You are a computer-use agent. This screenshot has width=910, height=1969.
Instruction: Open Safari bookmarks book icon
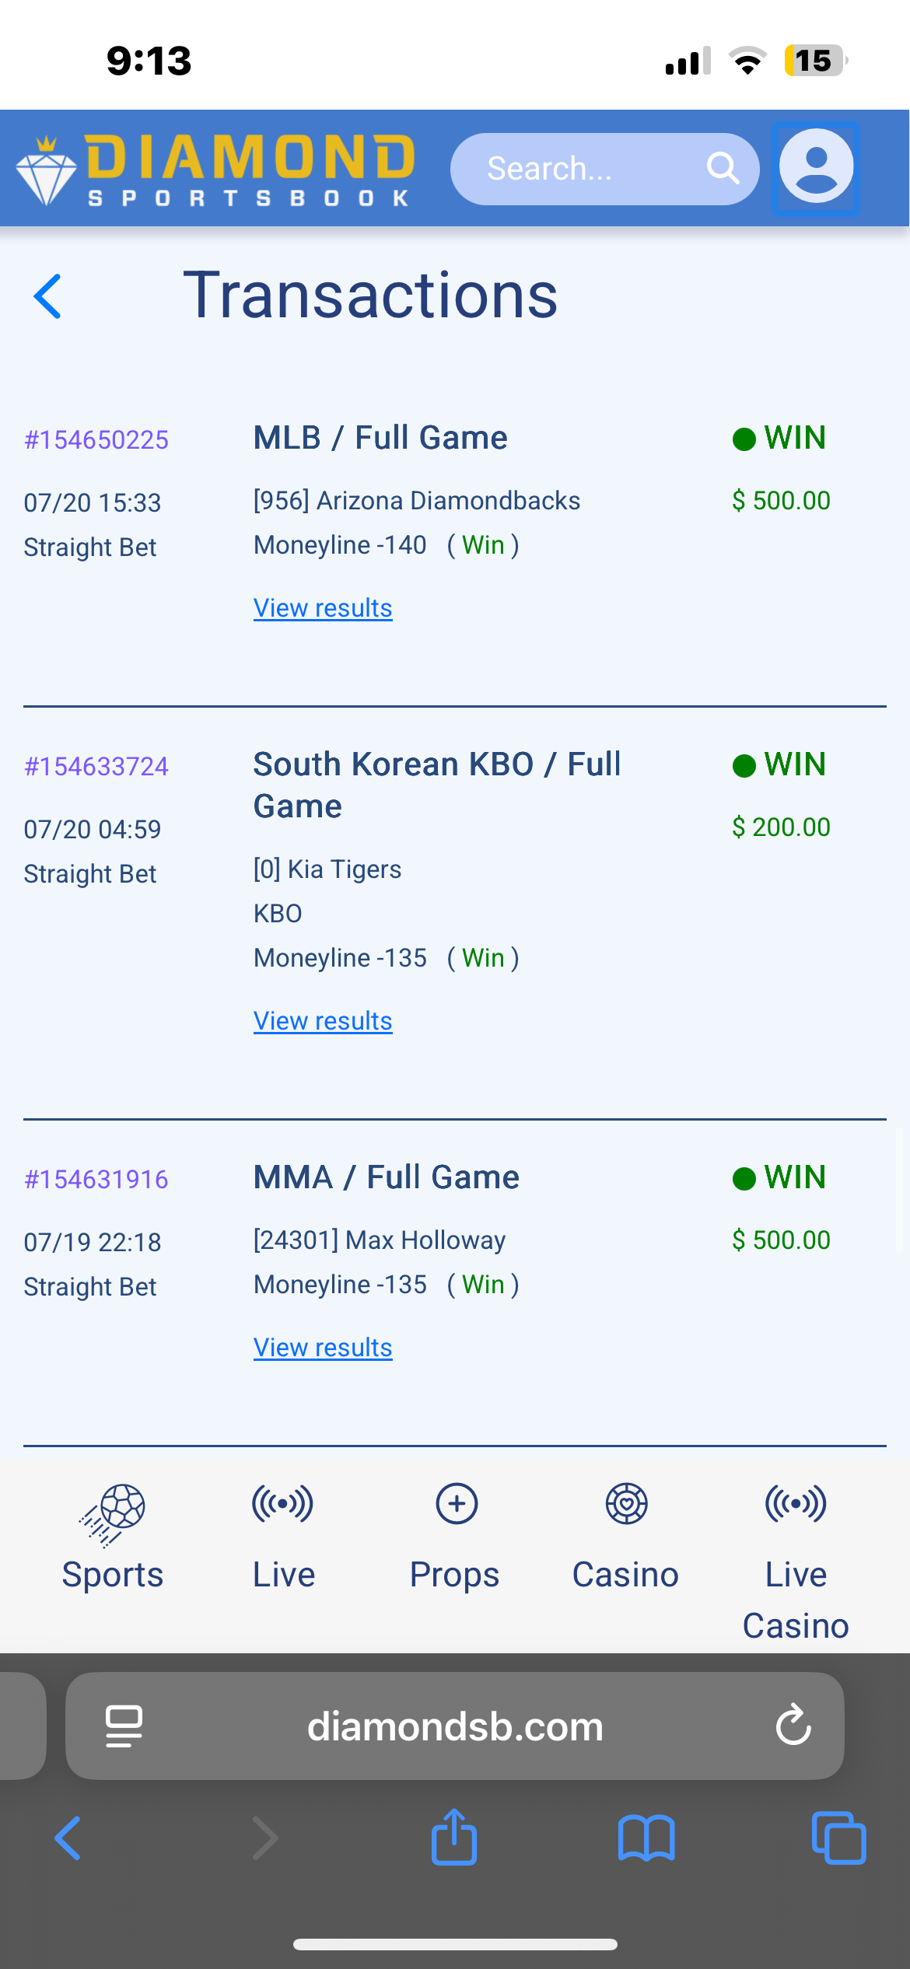pos(646,1838)
